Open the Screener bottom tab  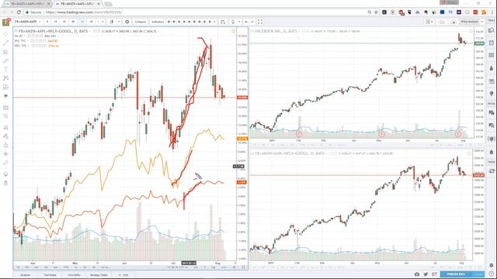point(26,275)
